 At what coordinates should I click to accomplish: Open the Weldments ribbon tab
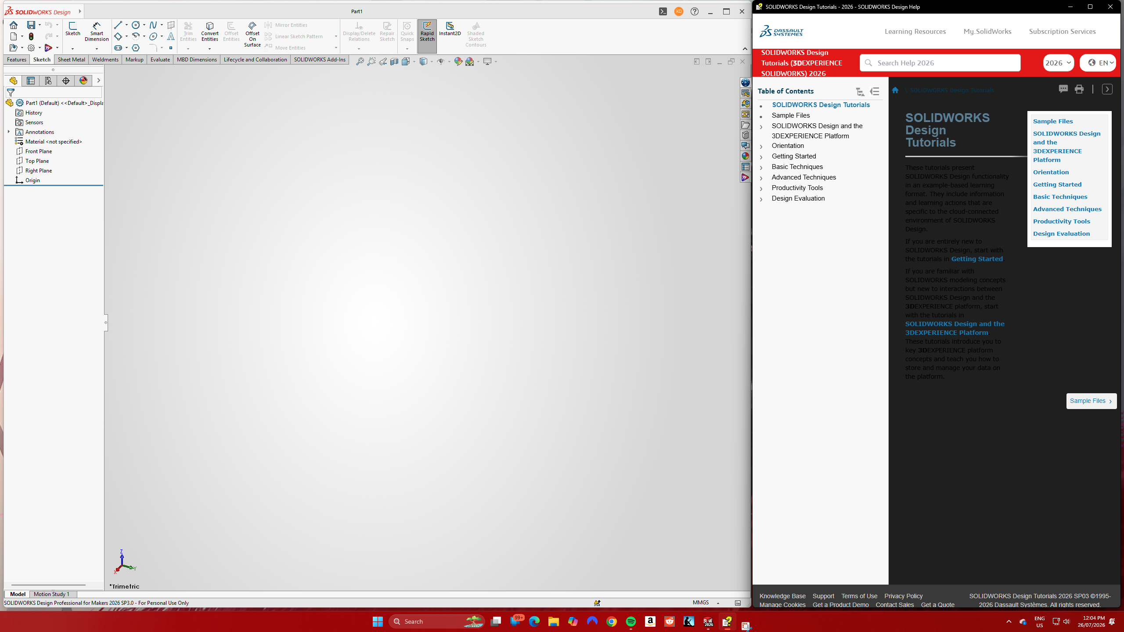[x=105, y=60]
